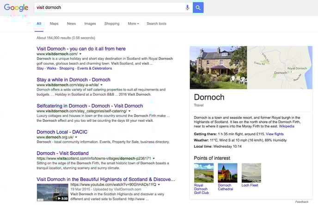The width and height of the screenshot is (318, 205).
Task: Click the Dornoch house photo in knowledge panel
Action: click(219, 67)
